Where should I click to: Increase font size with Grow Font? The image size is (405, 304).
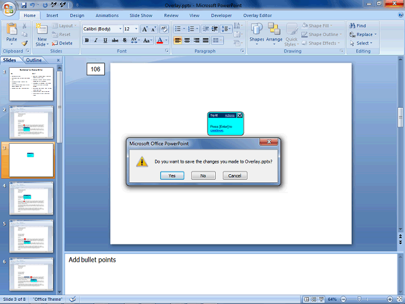point(145,29)
